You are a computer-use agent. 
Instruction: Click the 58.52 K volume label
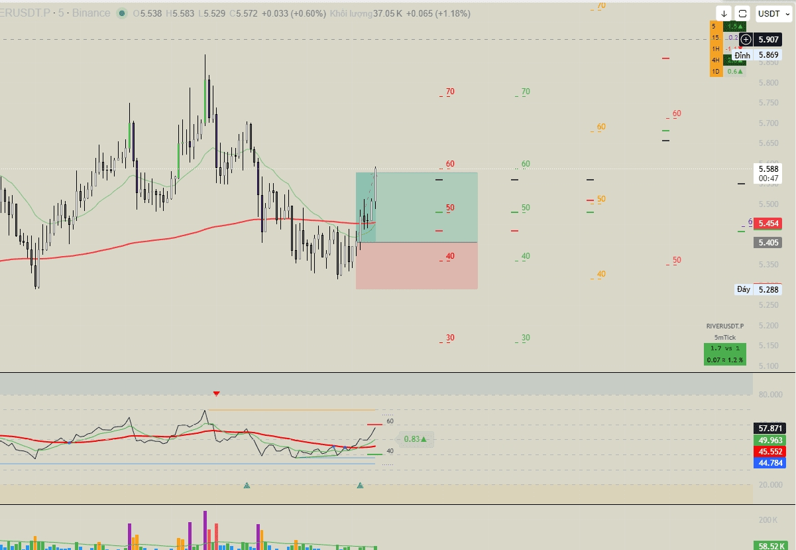point(771,546)
